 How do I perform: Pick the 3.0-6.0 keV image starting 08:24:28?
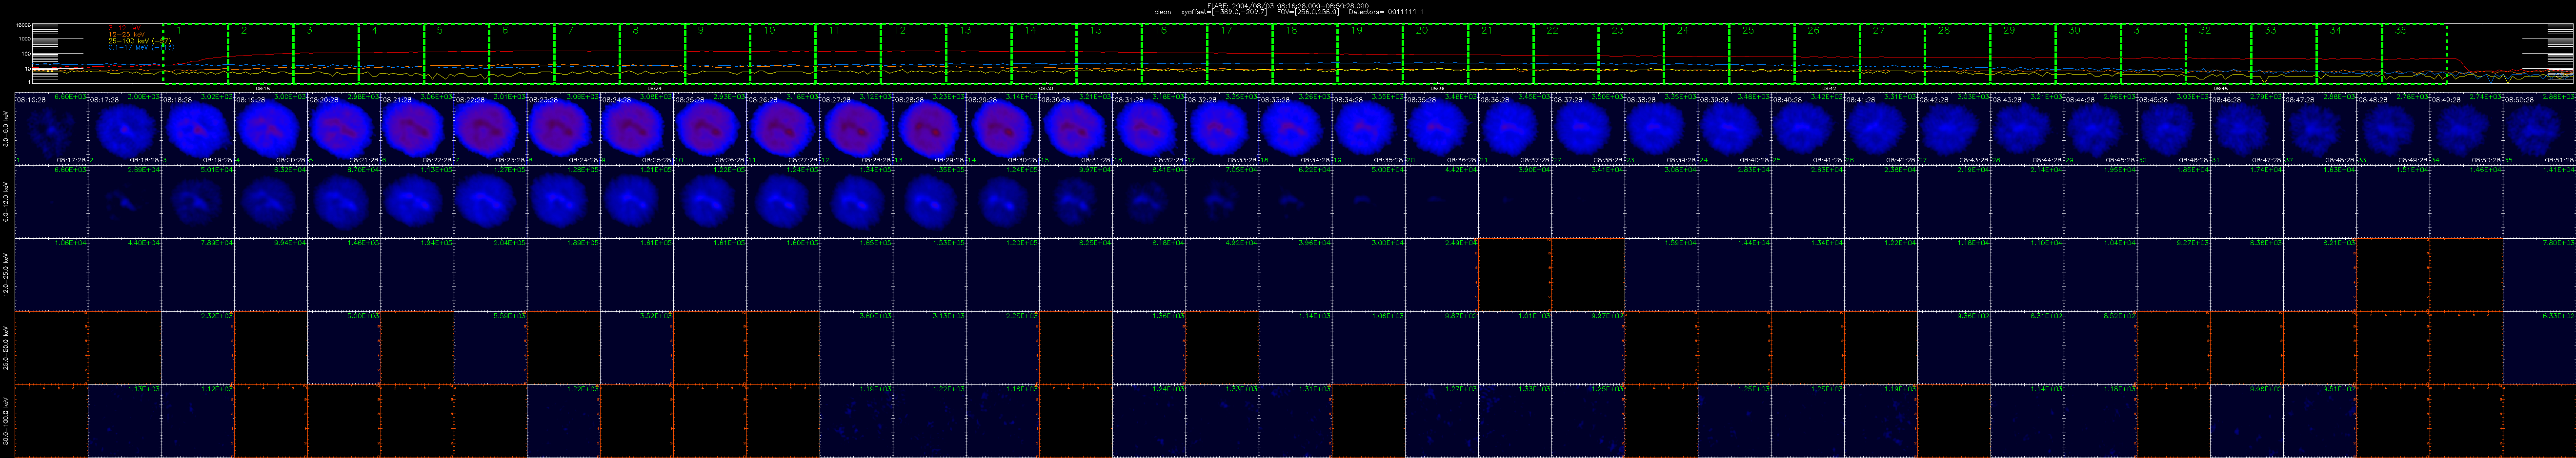(637, 129)
